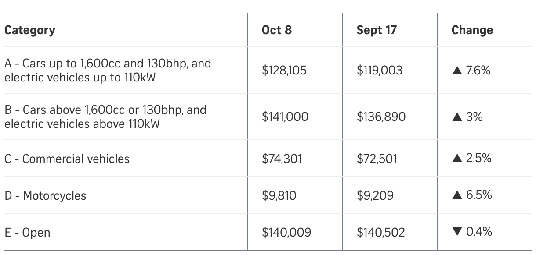Screen dimensions: 536x255
Task: Click the $128,105 Oct 8 price
Action: pos(284,71)
